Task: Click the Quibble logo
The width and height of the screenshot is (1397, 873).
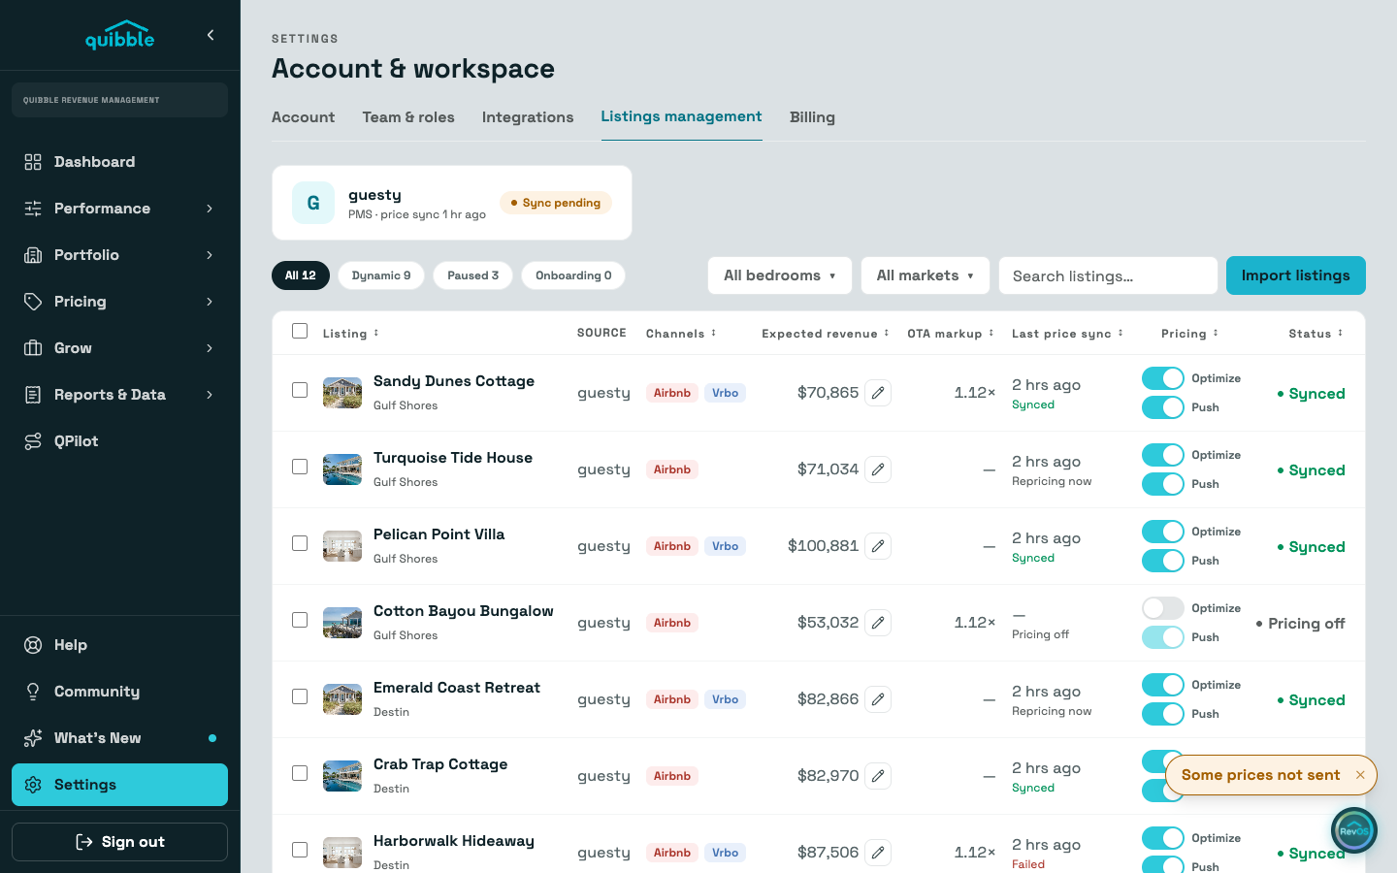Action: [119, 35]
